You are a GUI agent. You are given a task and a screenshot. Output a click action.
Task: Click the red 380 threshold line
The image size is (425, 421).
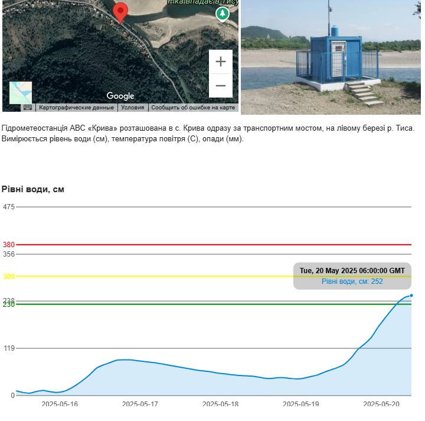[212, 244]
